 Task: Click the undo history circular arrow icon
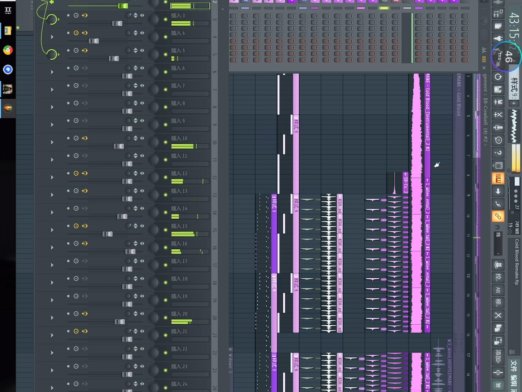coord(498,77)
